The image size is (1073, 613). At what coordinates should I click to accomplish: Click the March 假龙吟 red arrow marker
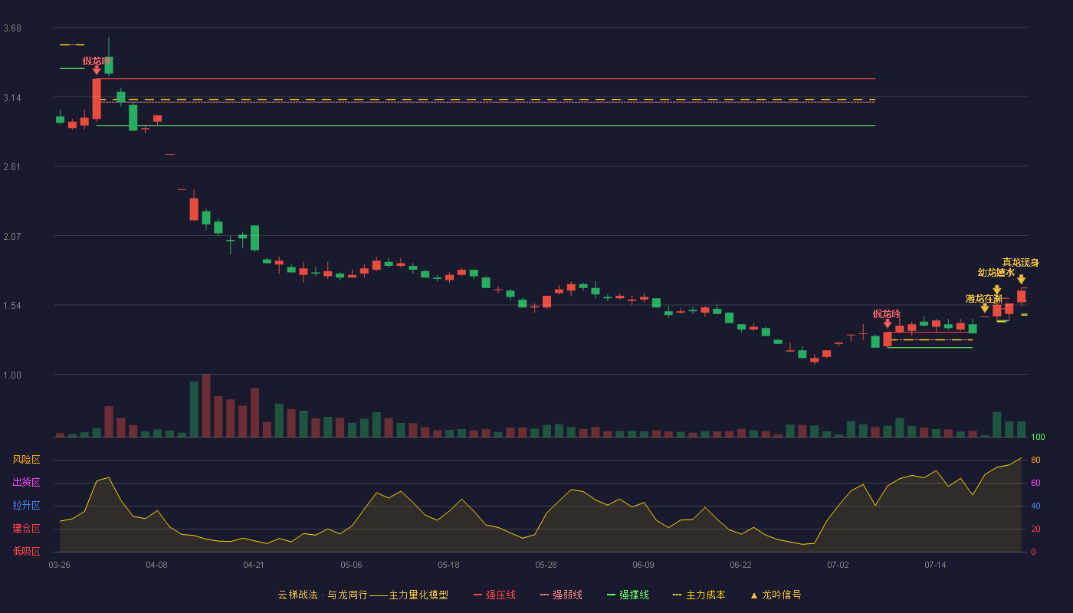click(x=97, y=70)
